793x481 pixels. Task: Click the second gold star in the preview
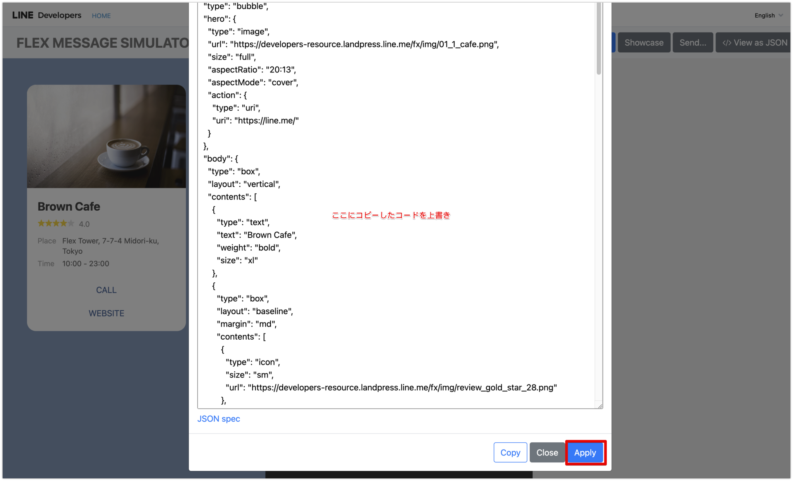click(48, 223)
